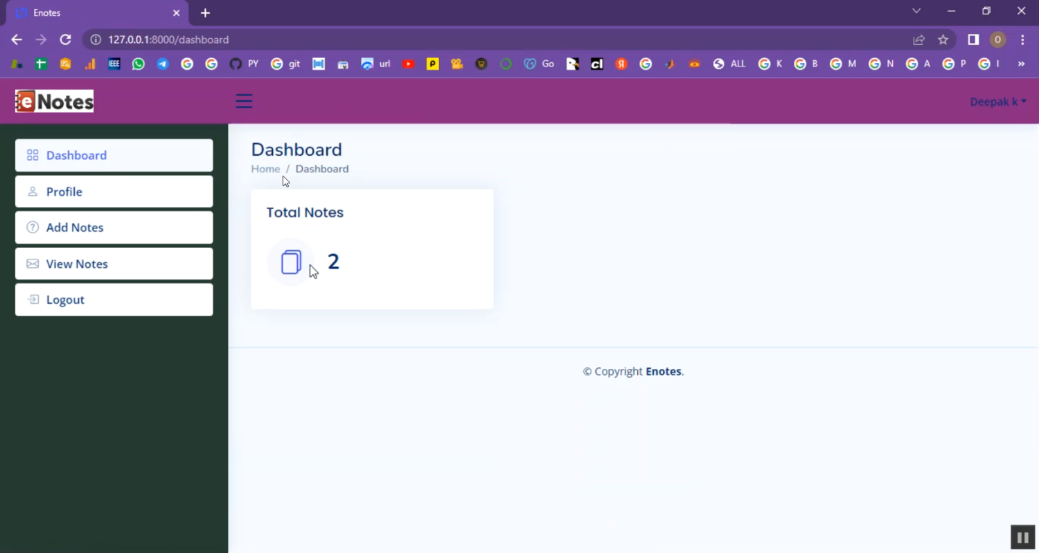Screen dimensions: 1039x553
Task: Open the YouTube bookmark
Action: [409, 64]
